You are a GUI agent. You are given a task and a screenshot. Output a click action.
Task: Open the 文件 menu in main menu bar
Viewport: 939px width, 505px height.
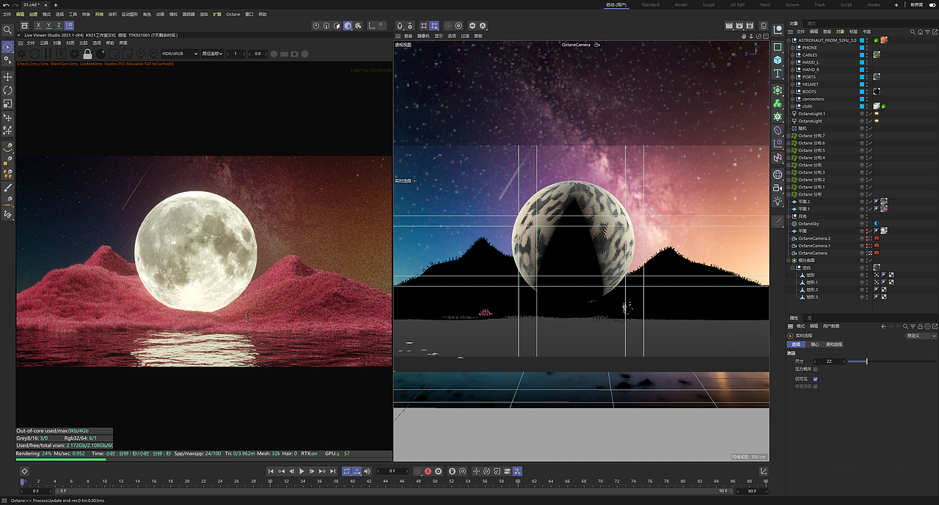pos(7,14)
